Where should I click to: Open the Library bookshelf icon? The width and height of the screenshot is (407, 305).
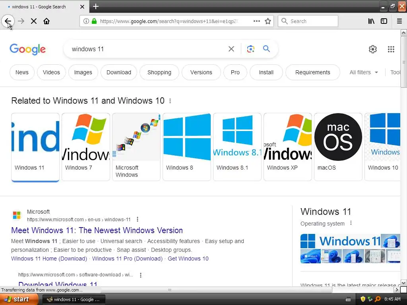coord(371,21)
